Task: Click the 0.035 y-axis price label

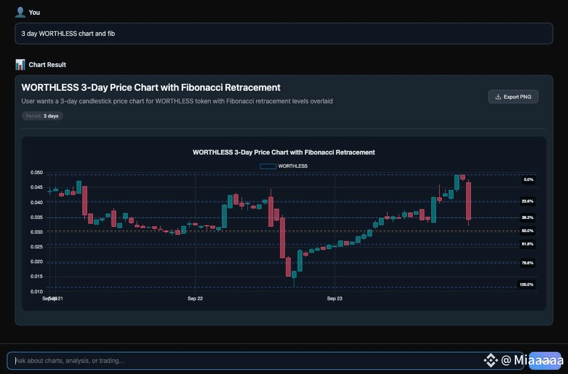Action: (x=36, y=217)
